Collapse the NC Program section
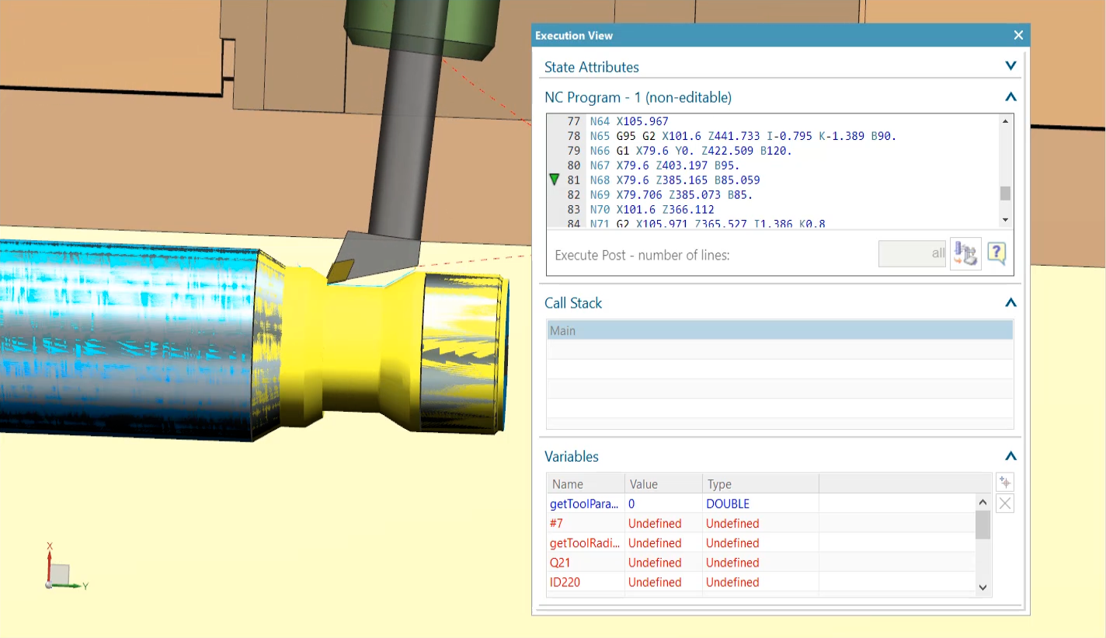Screen dimensions: 1106x638 pyautogui.click(x=1010, y=97)
